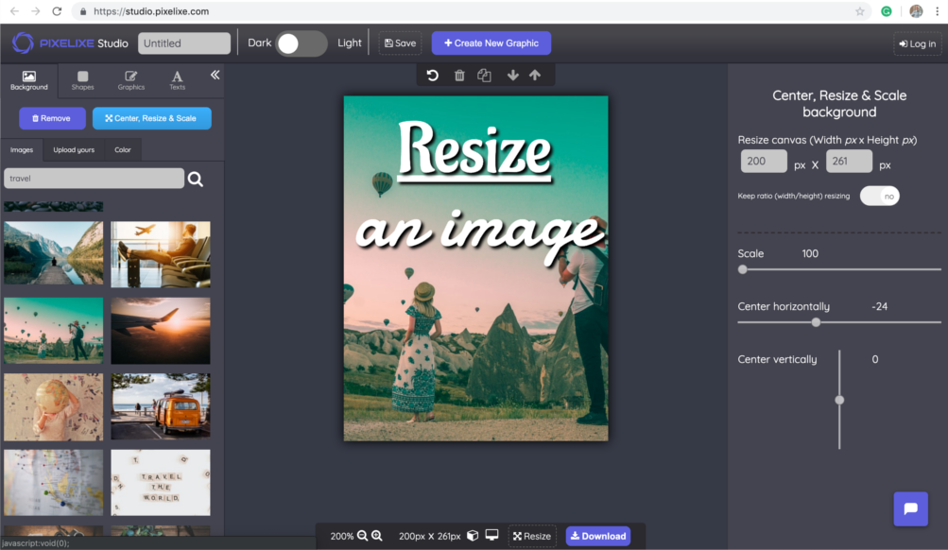The width and height of the screenshot is (948, 550).
Task: Open the Texts panel
Action: [x=176, y=79]
